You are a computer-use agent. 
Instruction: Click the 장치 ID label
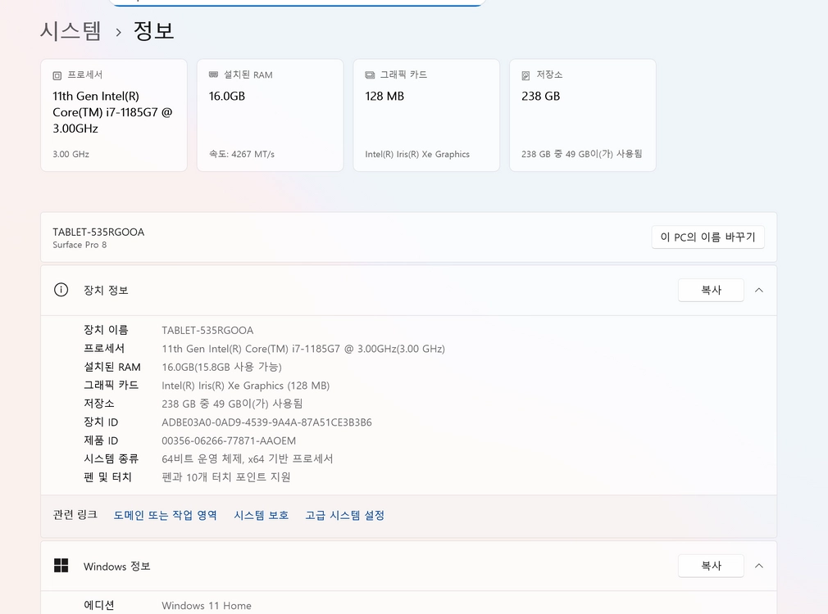pyautogui.click(x=101, y=422)
